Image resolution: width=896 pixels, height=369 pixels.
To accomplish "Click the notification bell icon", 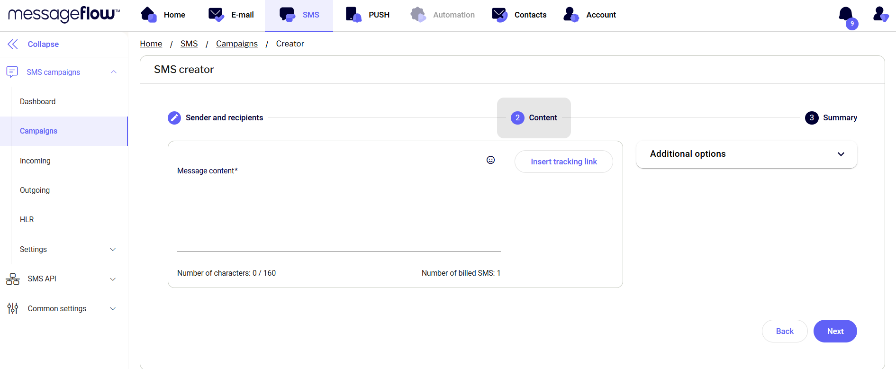I will [x=846, y=14].
